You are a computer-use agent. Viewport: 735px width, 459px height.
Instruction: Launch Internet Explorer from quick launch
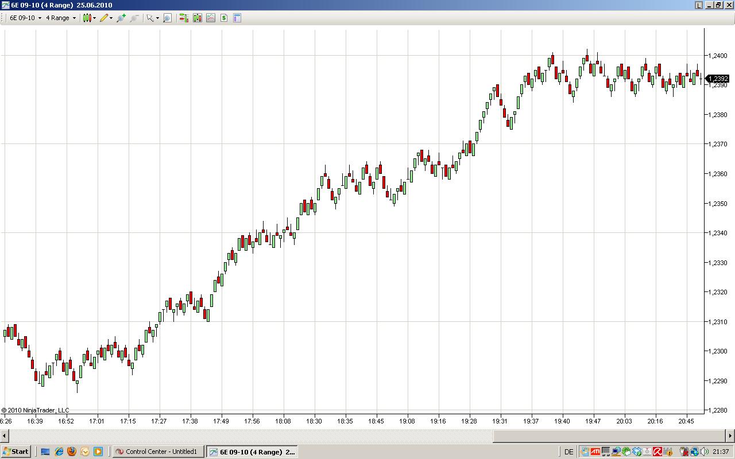tap(59, 452)
